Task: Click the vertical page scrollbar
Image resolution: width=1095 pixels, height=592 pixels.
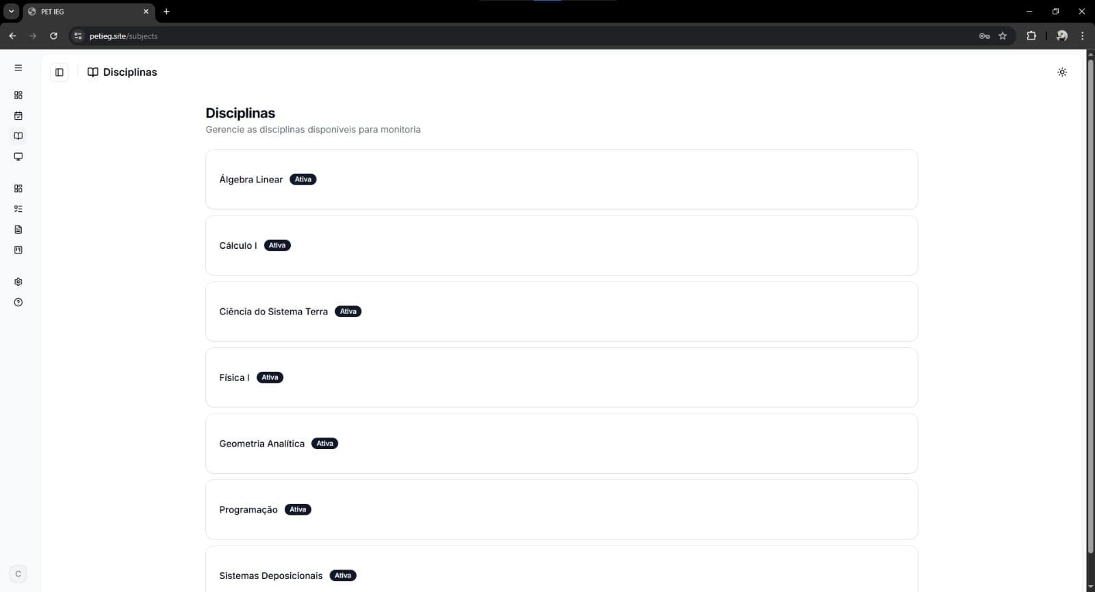Action: (1090, 308)
